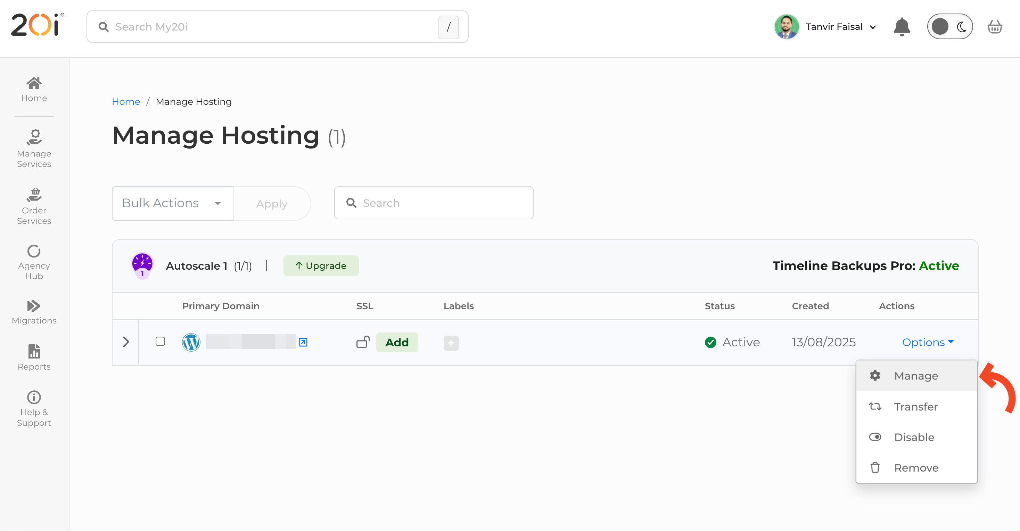Expand the hosting row chevron
This screenshot has width=1020, height=531.
[125, 342]
